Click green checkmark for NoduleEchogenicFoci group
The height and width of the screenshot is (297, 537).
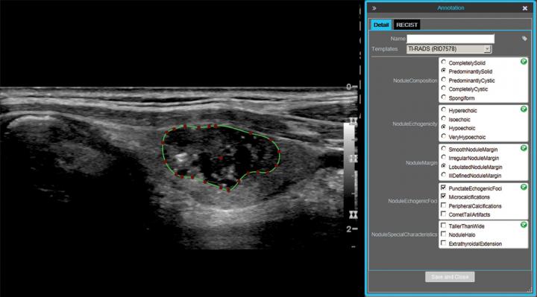tap(524, 187)
